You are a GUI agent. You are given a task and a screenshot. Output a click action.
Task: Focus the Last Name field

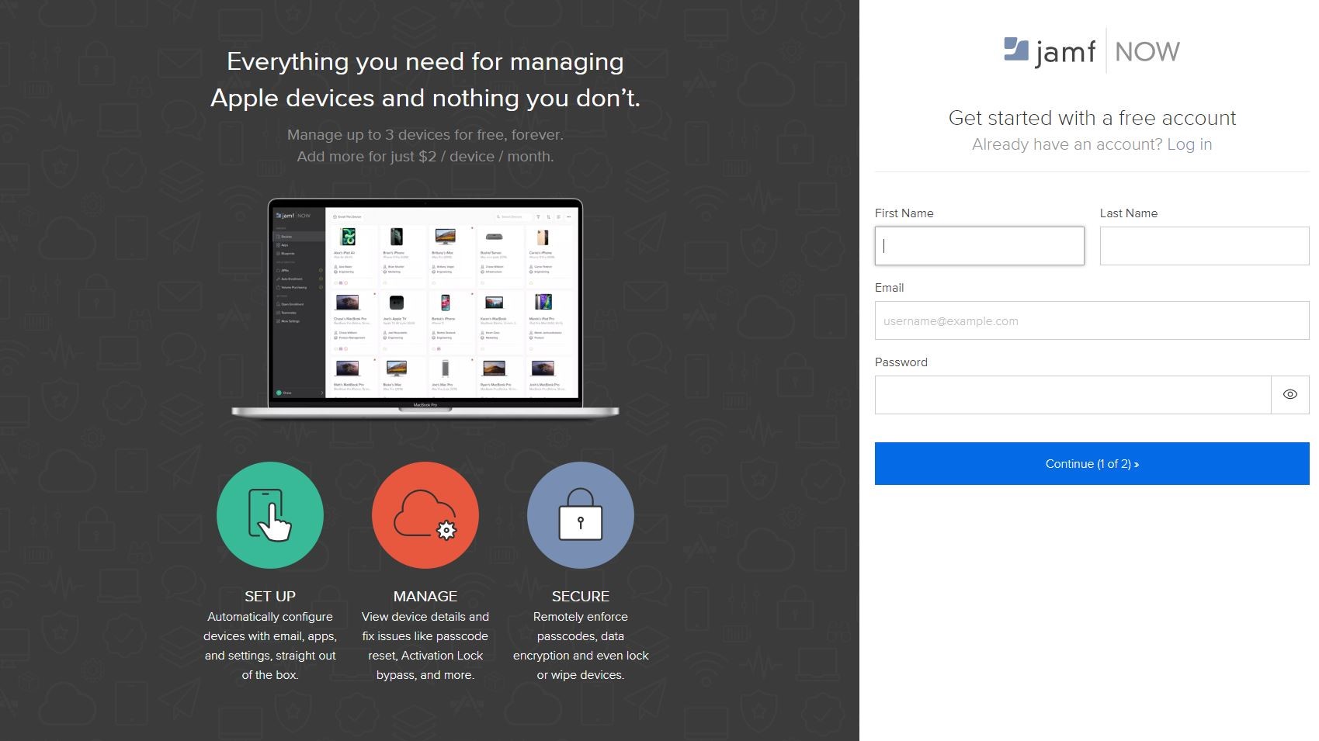1203,246
